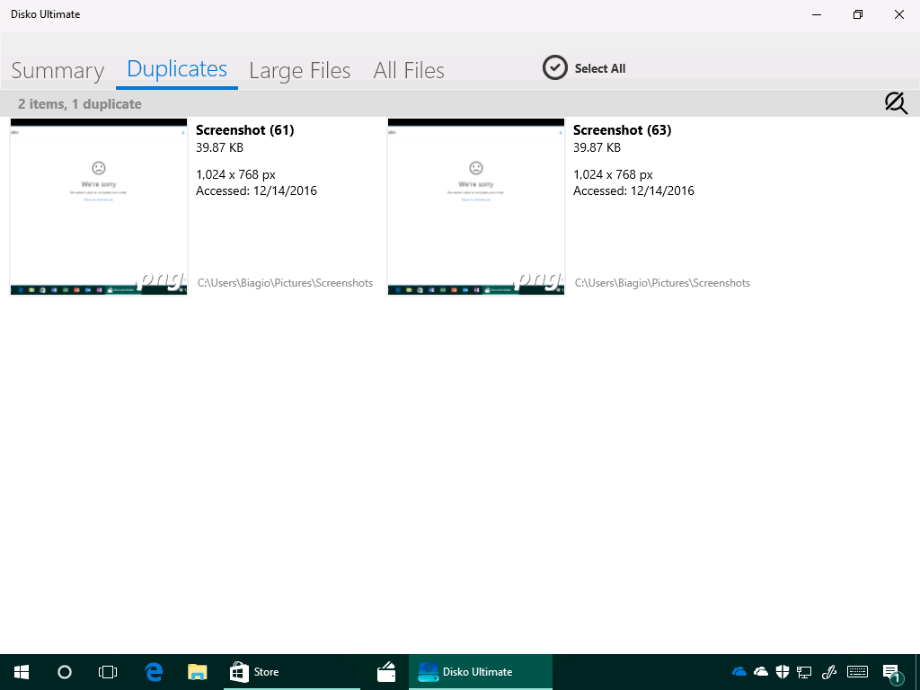Click the "Screenshot (63)" file name
The image size is (920, 690).
click(x=622, y=130)
